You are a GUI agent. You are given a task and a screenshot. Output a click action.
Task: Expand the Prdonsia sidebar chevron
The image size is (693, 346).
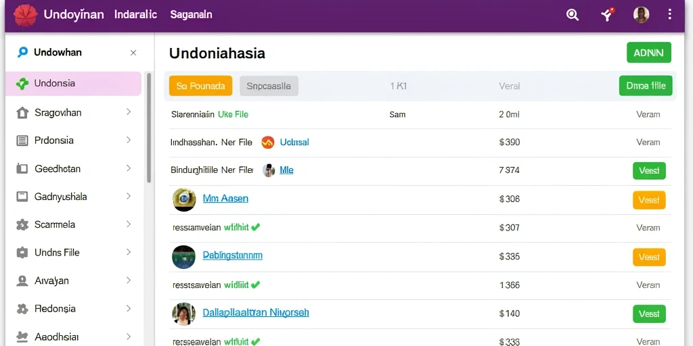point(129,140)
